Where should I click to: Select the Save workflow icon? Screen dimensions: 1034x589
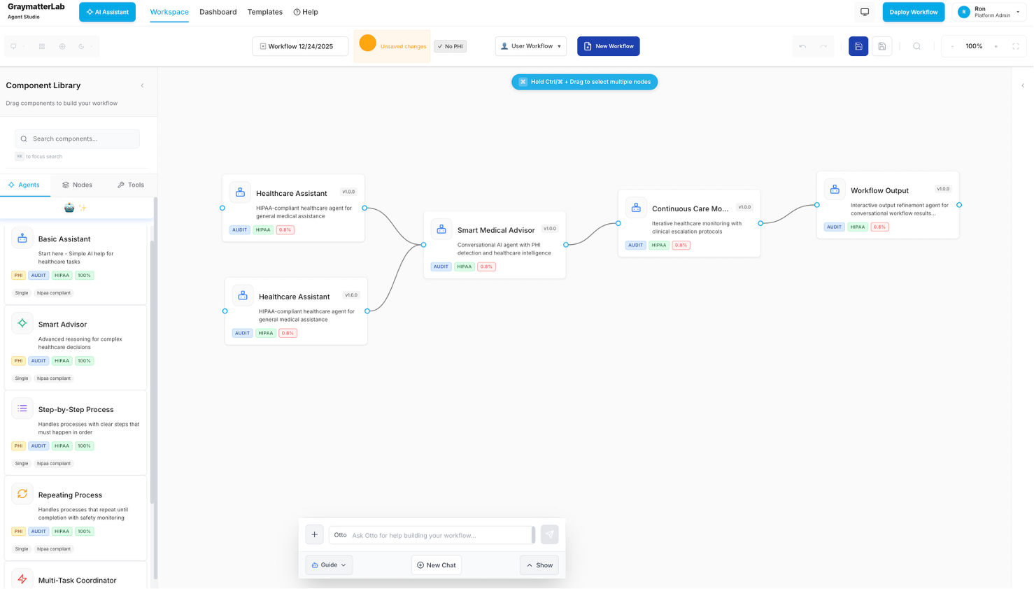[858, 45]
